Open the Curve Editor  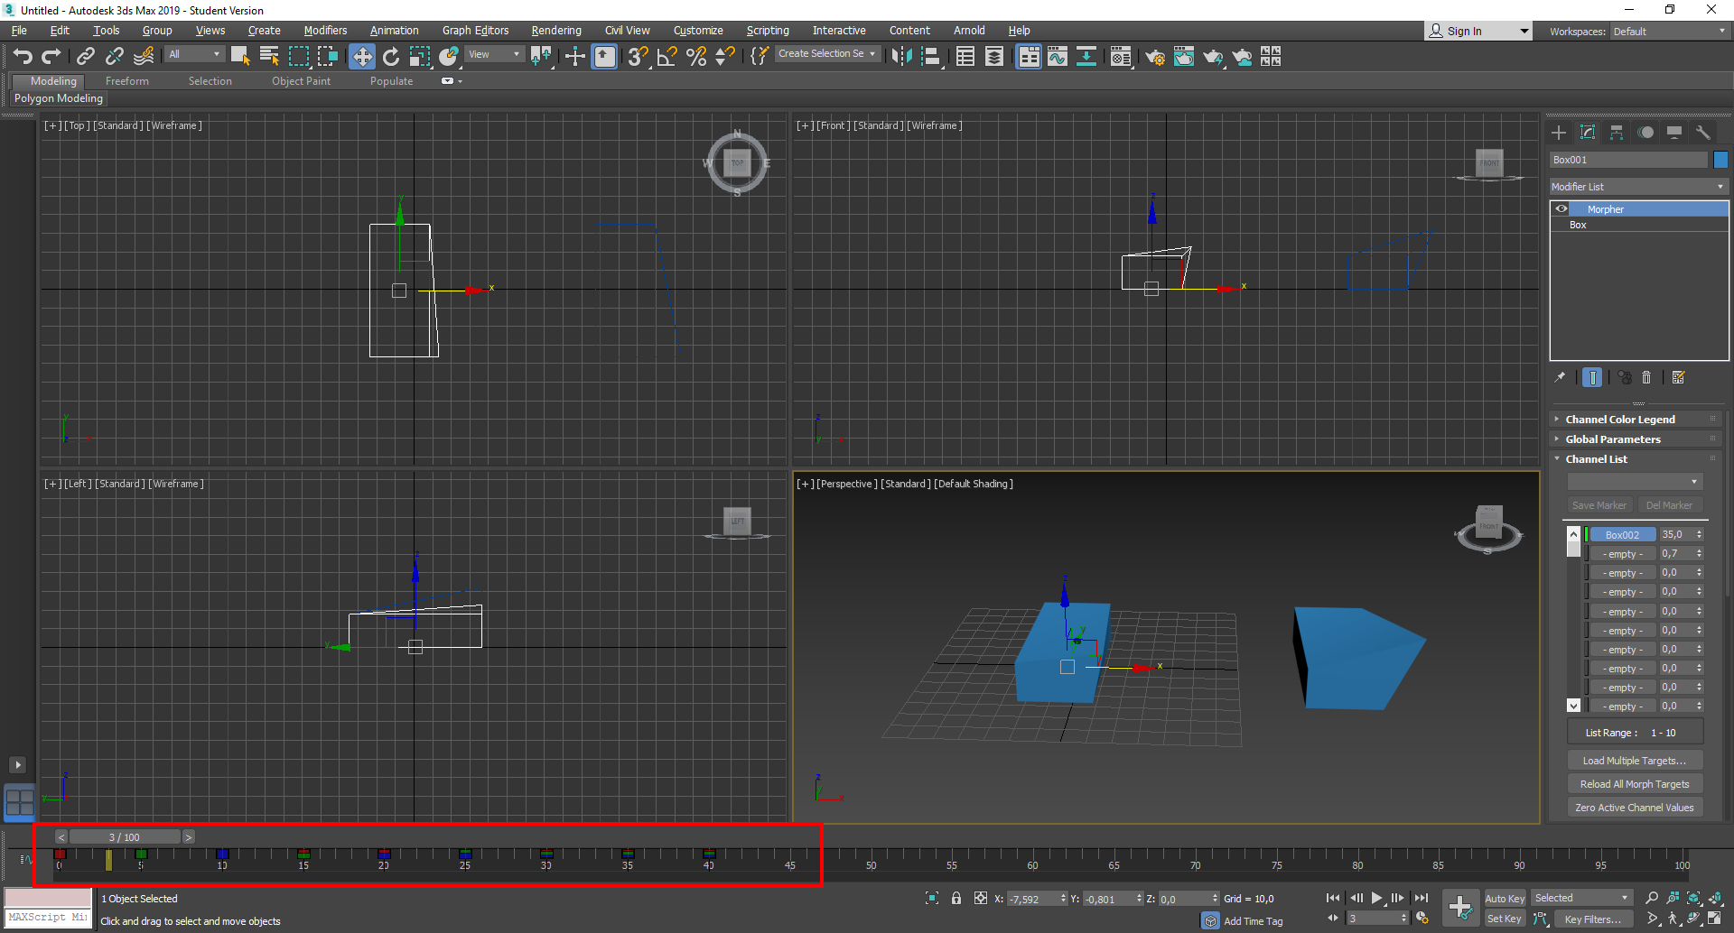(1058, 56)
